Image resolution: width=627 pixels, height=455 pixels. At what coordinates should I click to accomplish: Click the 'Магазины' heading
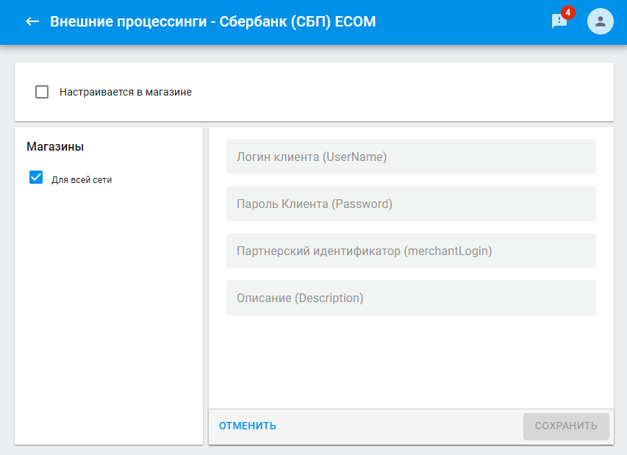(55, 147)
